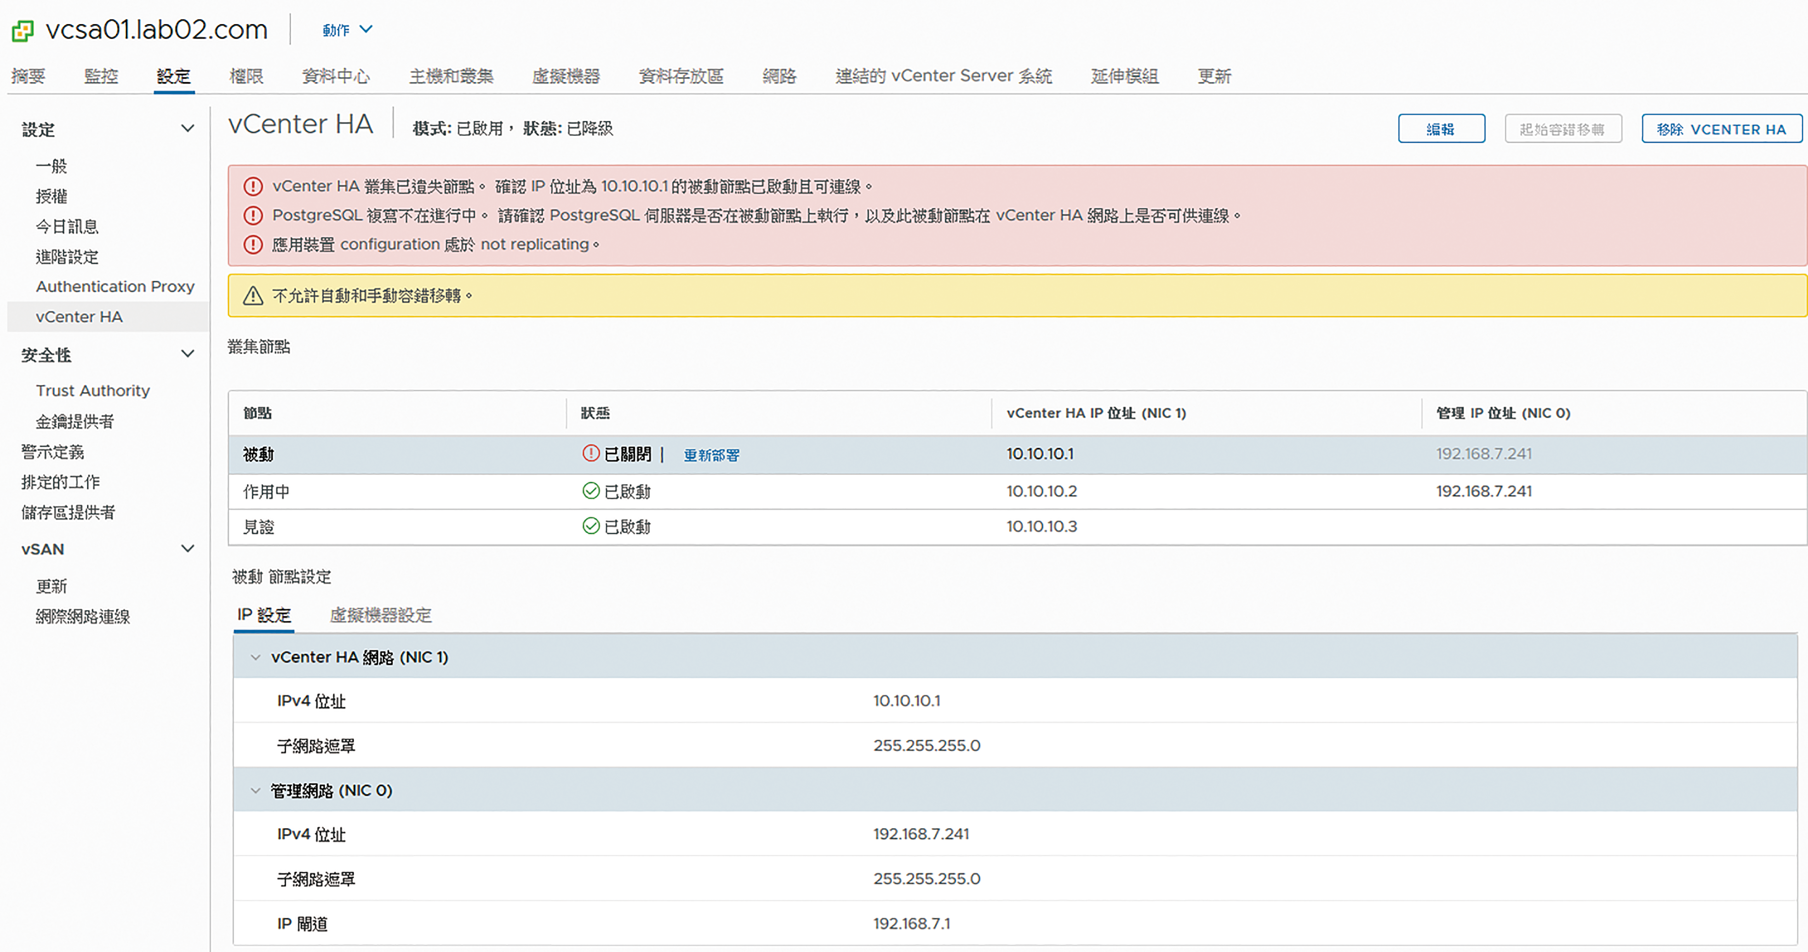1808x952 pixels.
Task: Click the 管理 IP 位址 (NIC 0) header
Action: point(1503,412)
